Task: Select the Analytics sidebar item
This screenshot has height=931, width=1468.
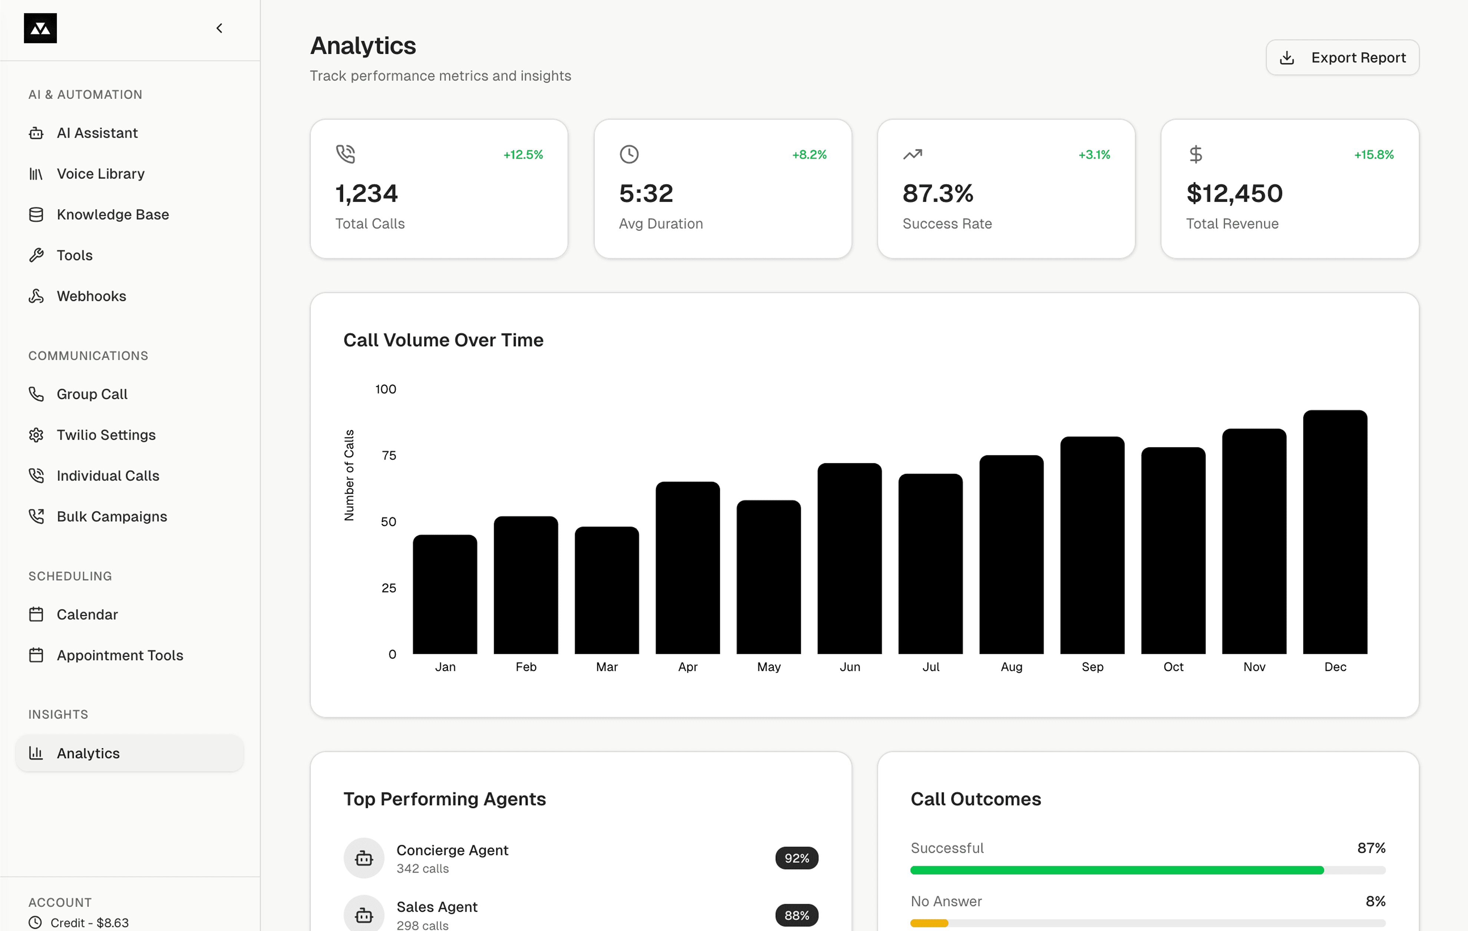Action: (88, 753)
